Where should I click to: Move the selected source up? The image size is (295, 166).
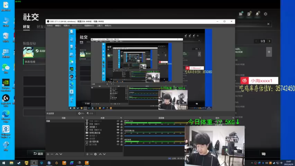tap(100, 154)
